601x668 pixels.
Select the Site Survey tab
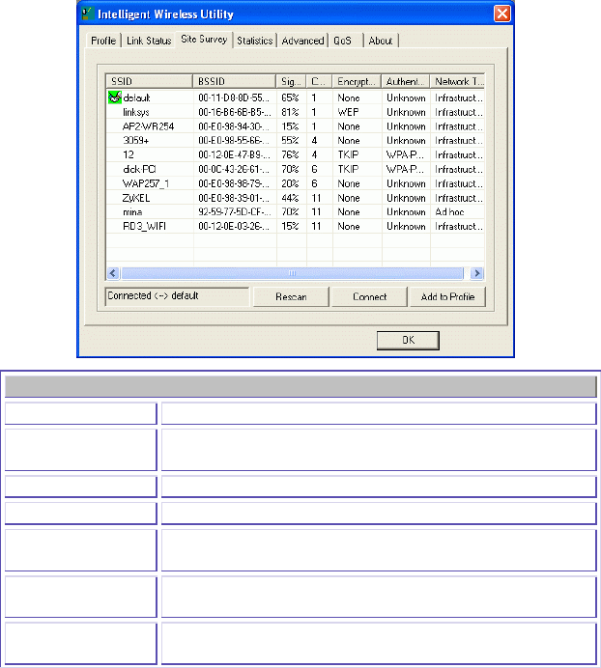point(204,40)
